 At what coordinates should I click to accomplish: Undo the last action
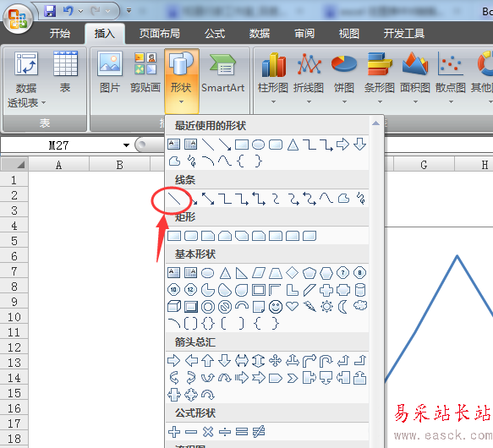68,11
